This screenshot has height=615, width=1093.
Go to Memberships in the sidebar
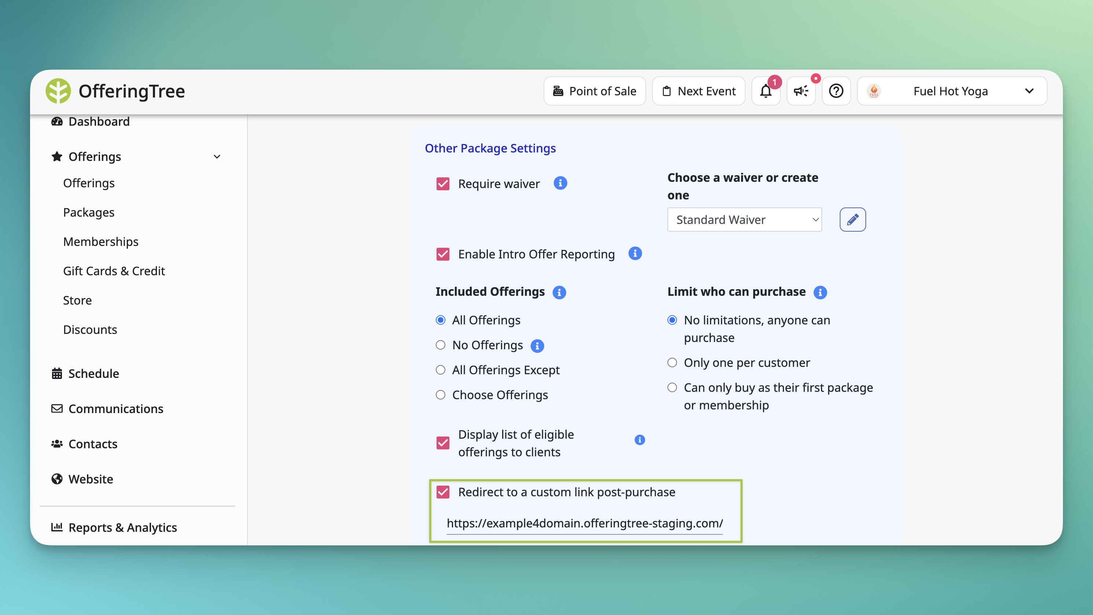pos(100,241)
